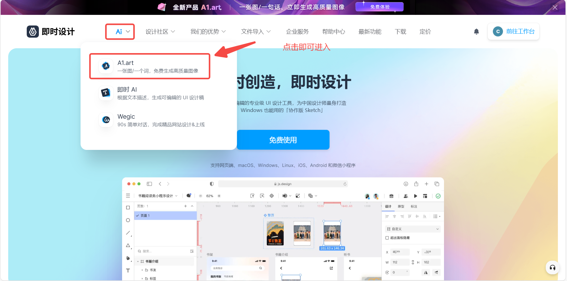Screen dimensions: 567x281
Task: Expand the 我们的优势 menu
Action: [x=208, y=32]
